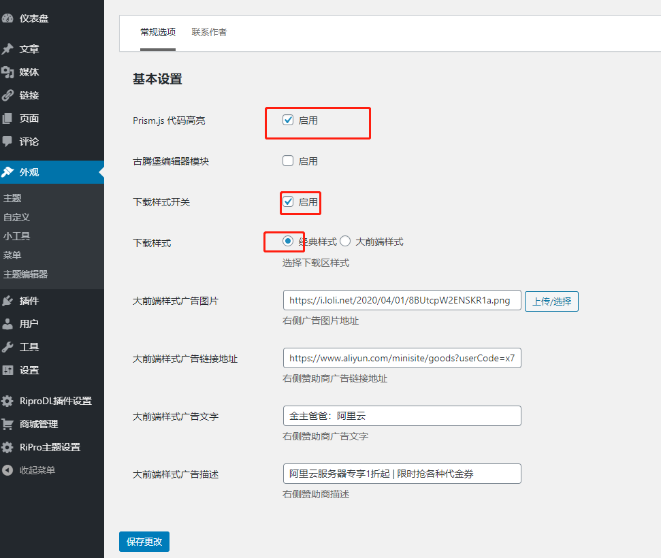This screenshot has height=558, width=661.
Task: Open 主题编辑器 submenu item
Action: 25,274
